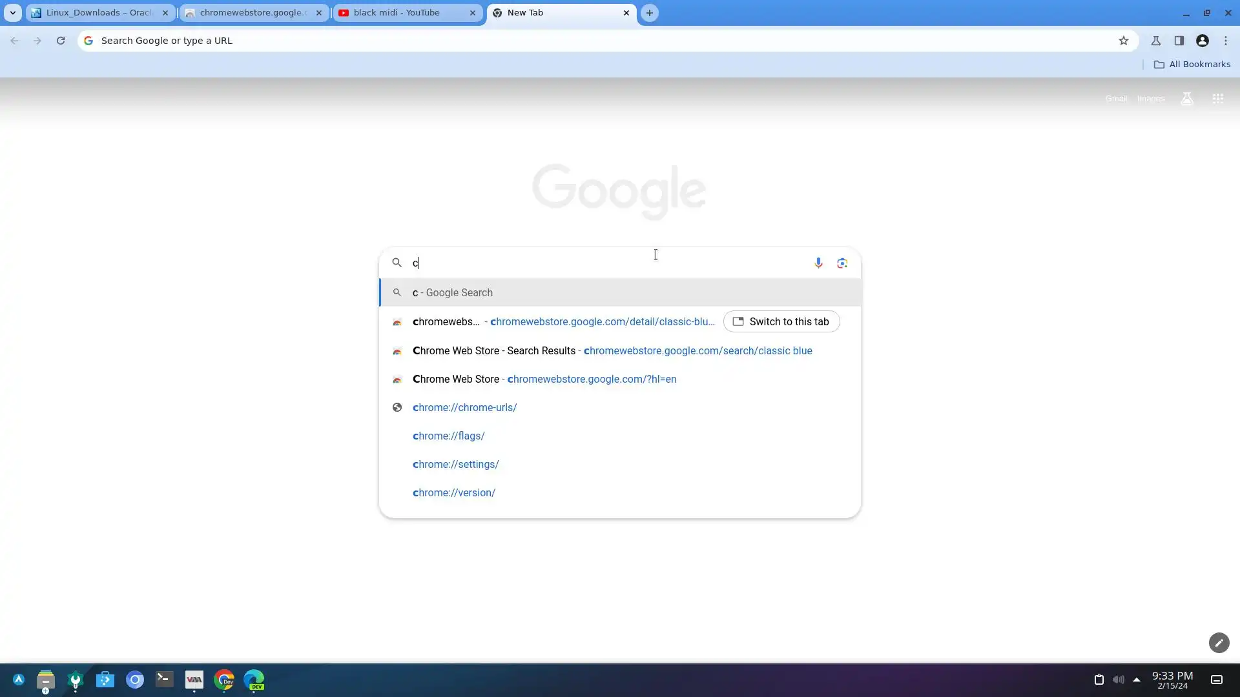This screenshot has height=697, width=1240.
Task: Bookmark this tab with star icon
Action: point(1124,41)
